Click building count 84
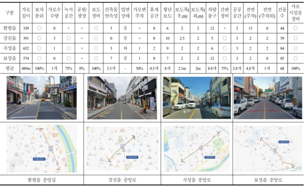The width and height of the screenshot is (304, 186). tap(282, 48)
